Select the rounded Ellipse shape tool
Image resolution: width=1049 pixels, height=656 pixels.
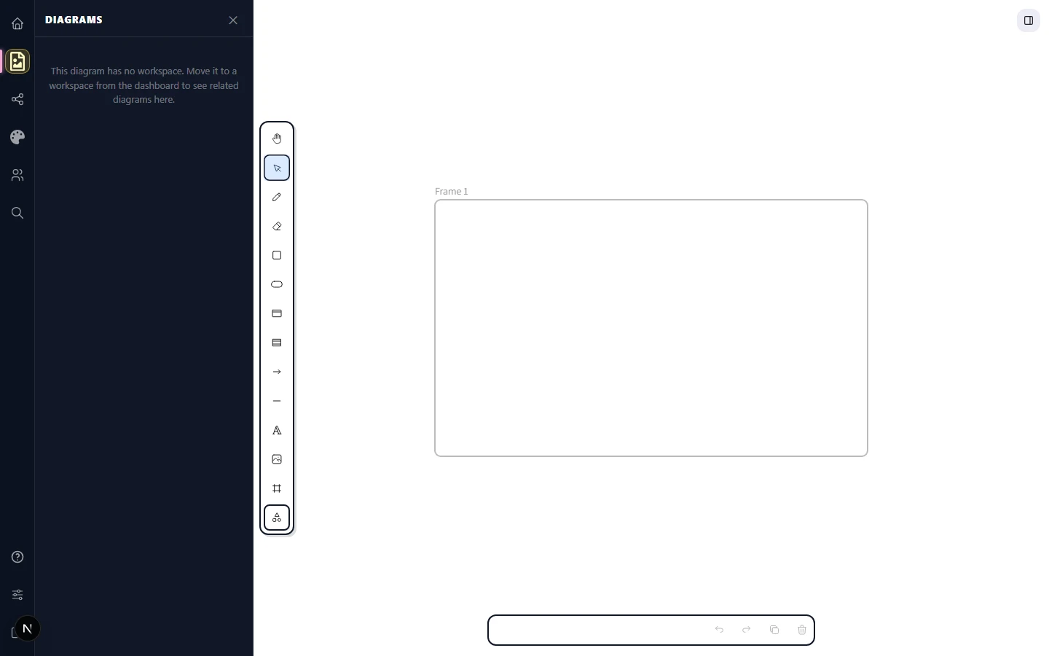point(277,284)
